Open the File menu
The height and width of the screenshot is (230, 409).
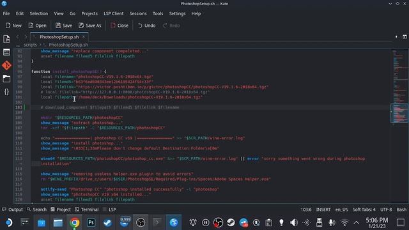[6, 13]
